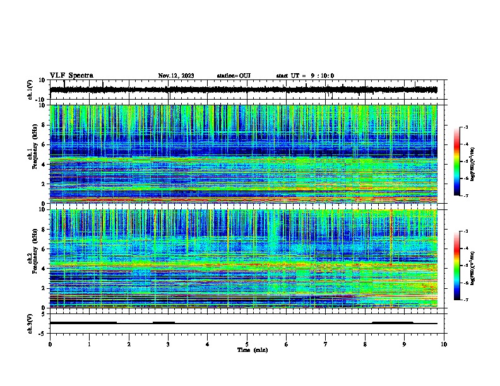Click the '-7' label on ch.2 colorbar
500x386 pixels.
466,300
